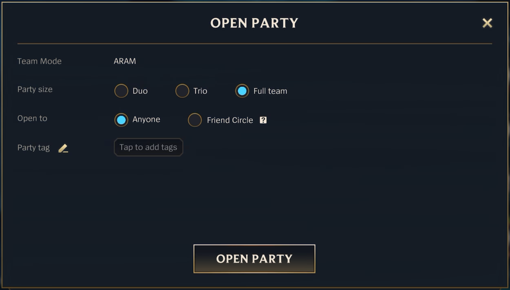Click the Trio option text label
Image resolution: width=510 pixels, height=290 pixels.
200,91
